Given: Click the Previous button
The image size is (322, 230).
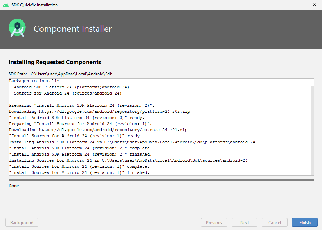Looking at the screenshot, I should point(214,222).
